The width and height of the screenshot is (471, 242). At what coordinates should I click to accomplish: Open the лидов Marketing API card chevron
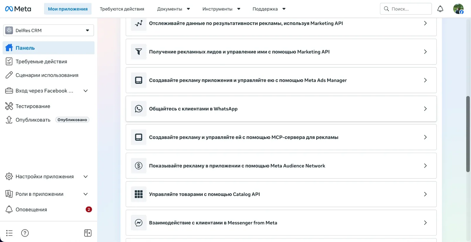425,52
